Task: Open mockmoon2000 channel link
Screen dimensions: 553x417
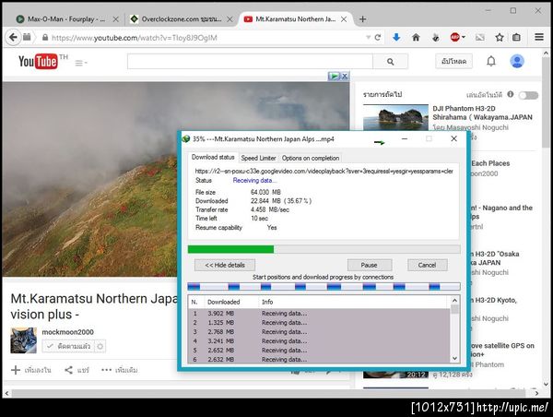Action: (x=67, y=332)
